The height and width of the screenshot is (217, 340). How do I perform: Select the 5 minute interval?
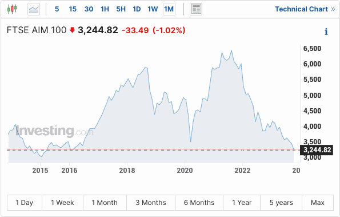pos(57,9)
